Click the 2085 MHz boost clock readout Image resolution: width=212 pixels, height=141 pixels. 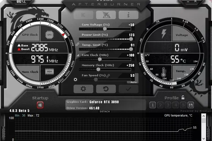[45, 48]
